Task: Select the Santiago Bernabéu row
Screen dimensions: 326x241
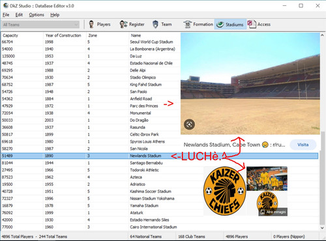Action: point(160,163)
